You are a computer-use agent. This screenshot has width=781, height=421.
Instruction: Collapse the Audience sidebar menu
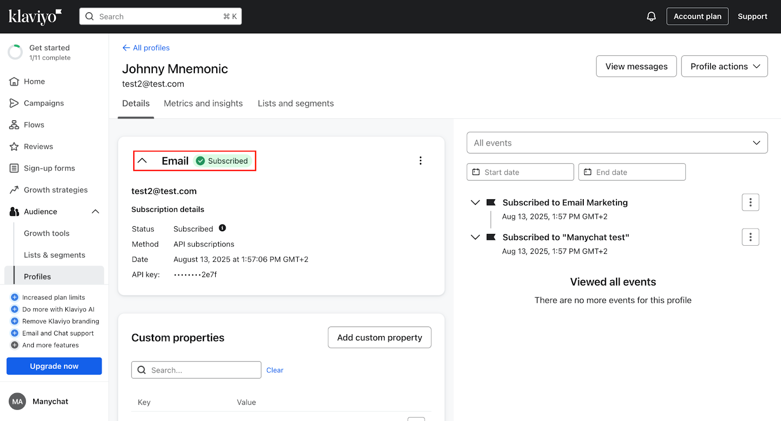(x=95, y=211)
